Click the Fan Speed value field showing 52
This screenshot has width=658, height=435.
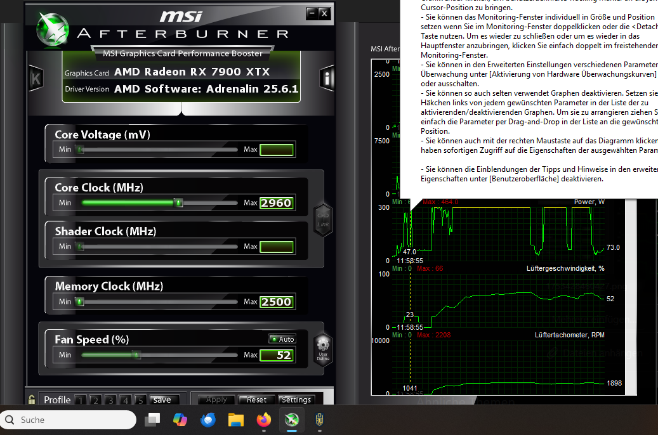(277, 355)
